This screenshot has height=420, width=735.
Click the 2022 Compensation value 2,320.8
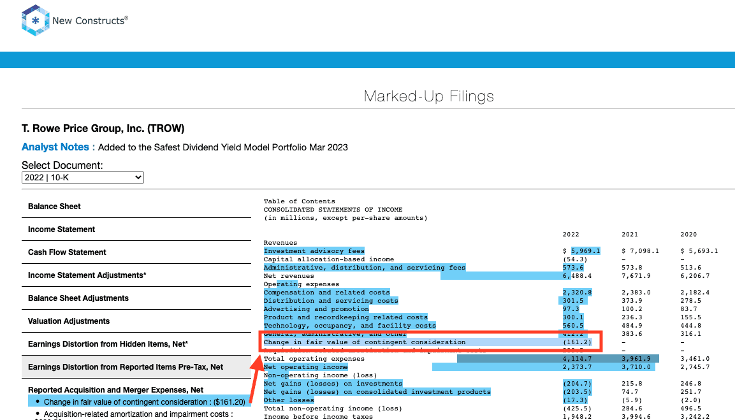pos(577,293)
